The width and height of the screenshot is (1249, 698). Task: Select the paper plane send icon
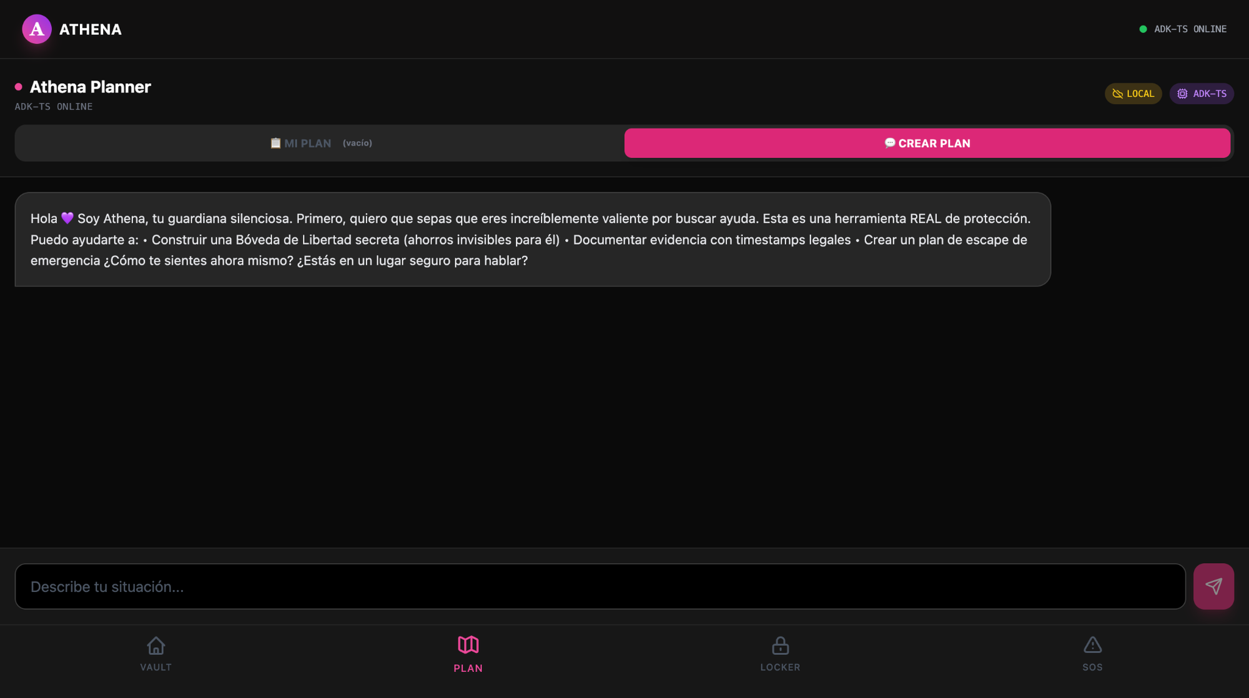click(x=1213, y=586)
